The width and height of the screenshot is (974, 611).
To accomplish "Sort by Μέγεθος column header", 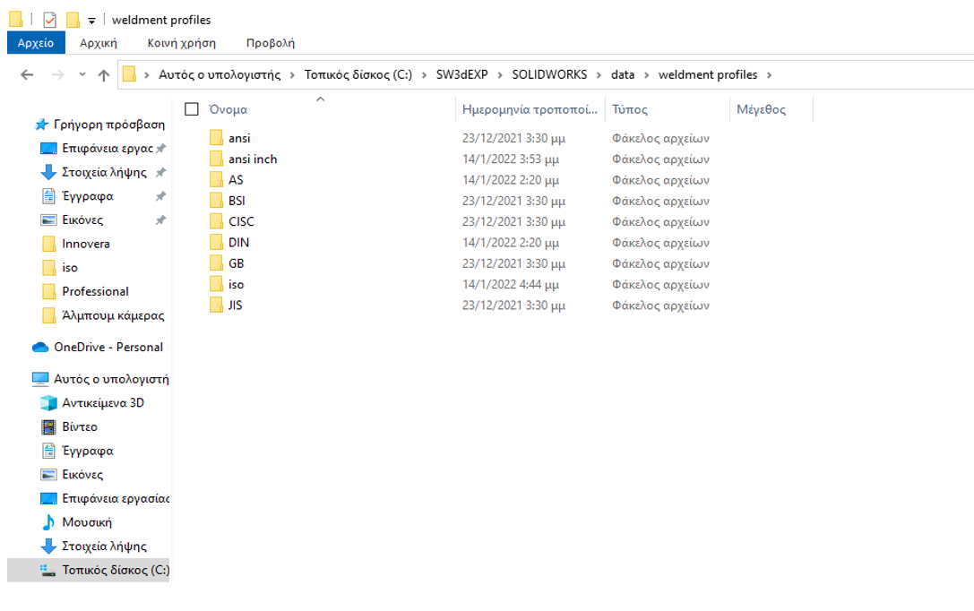I will tap(761, 109).
